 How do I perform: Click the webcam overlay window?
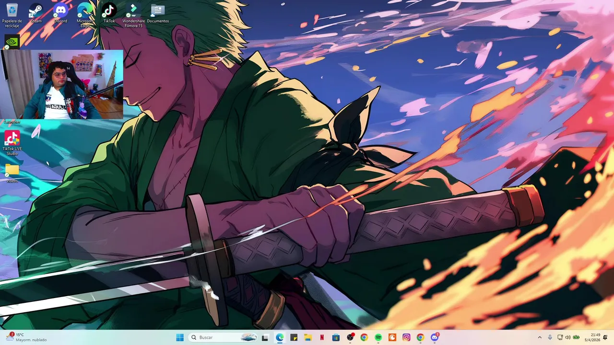pyautogui.click(x=62, y=84)
